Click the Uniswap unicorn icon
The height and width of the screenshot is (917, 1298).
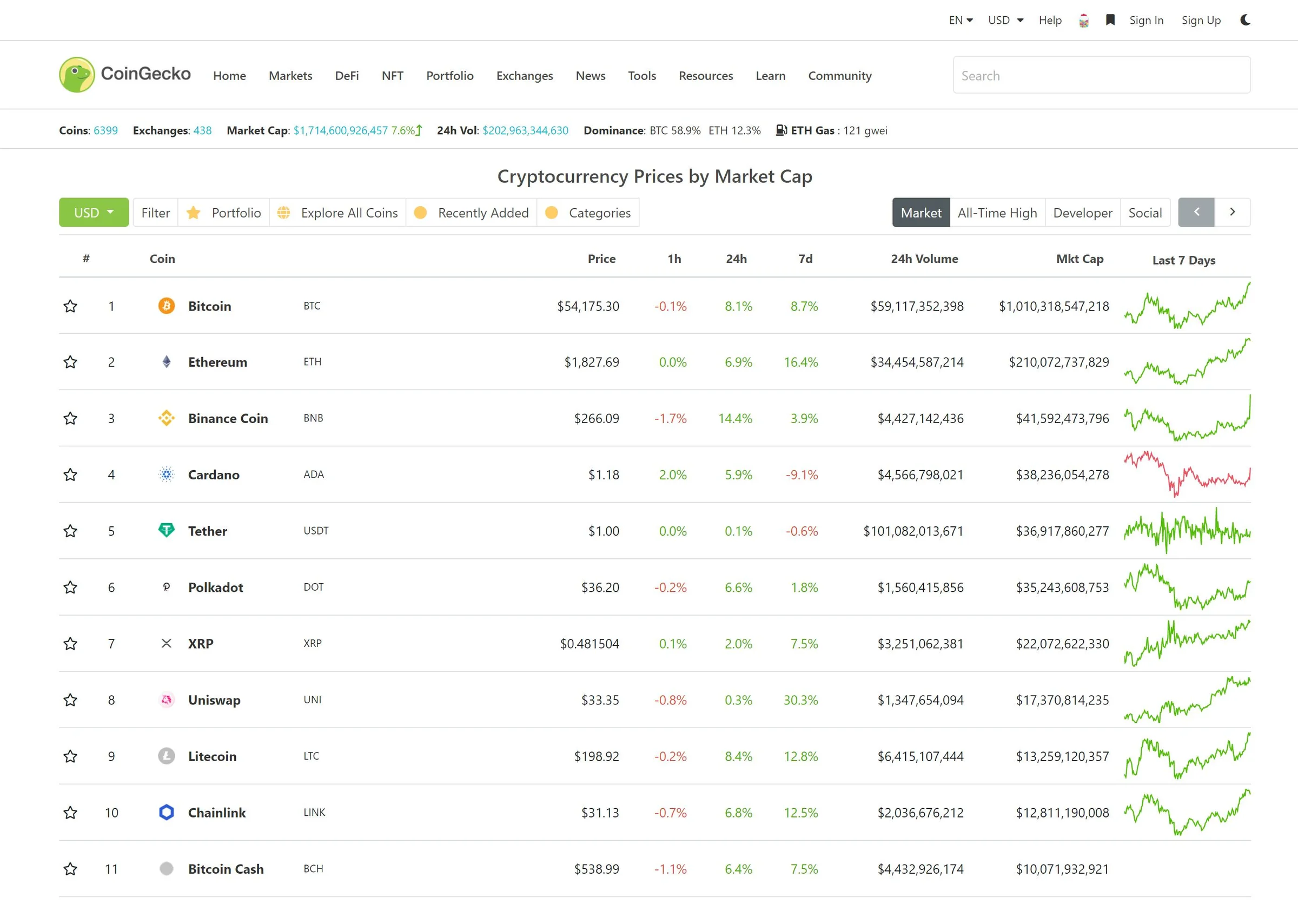click(x=166, y=700)
